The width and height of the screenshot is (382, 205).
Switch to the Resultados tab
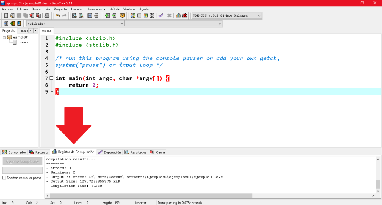135,152
